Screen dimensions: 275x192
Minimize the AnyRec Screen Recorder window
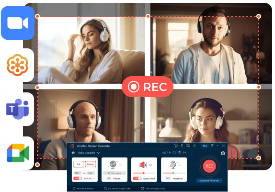218,146
